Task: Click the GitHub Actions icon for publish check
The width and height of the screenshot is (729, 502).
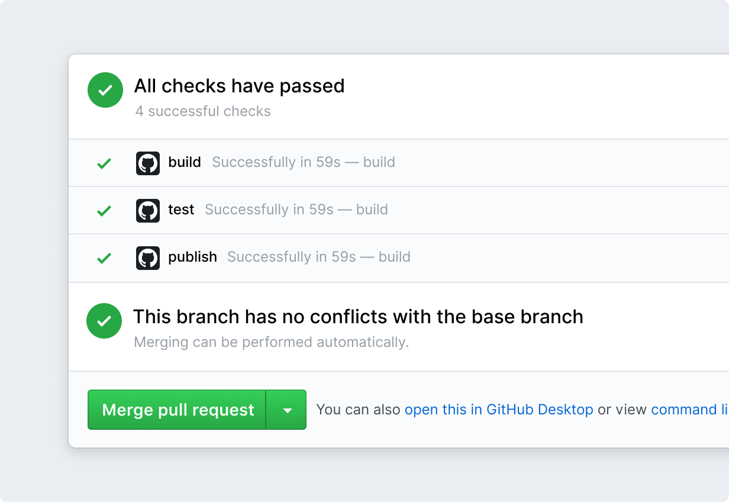Action: (147, 258)
